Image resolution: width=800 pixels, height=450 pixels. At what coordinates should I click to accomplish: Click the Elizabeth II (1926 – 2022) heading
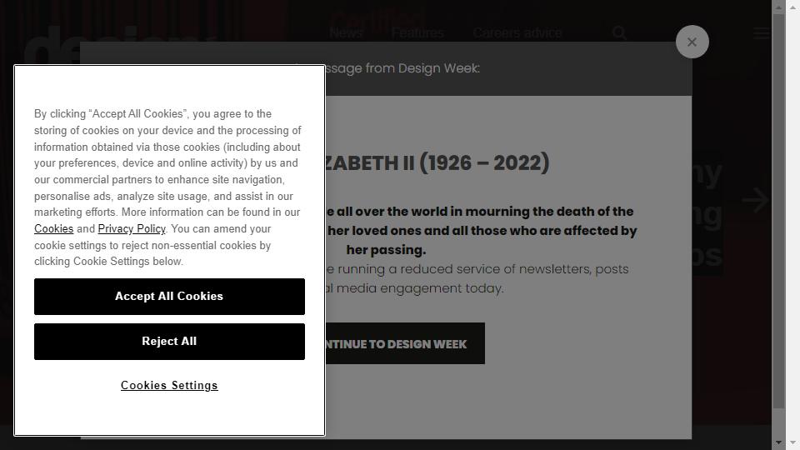click(x=437, y=163)
